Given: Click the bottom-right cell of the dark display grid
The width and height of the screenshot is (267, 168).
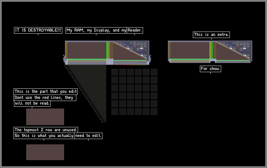Looking at the screenshot, I should [154, 112].
